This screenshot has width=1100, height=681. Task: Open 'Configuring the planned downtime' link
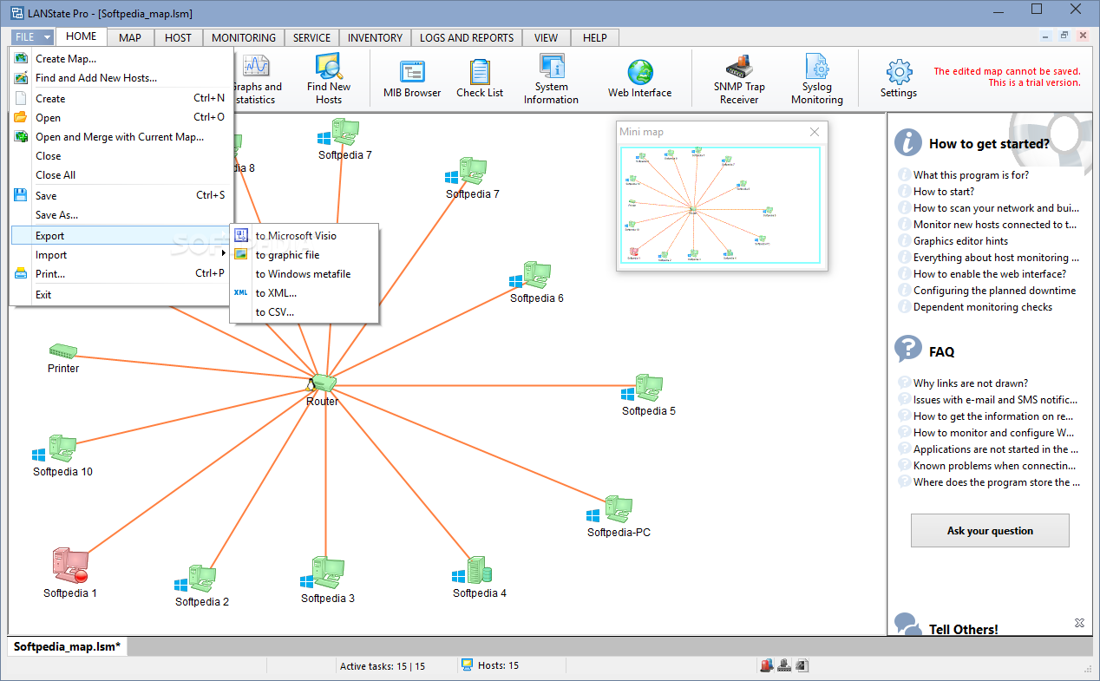(x=994, y=290)
